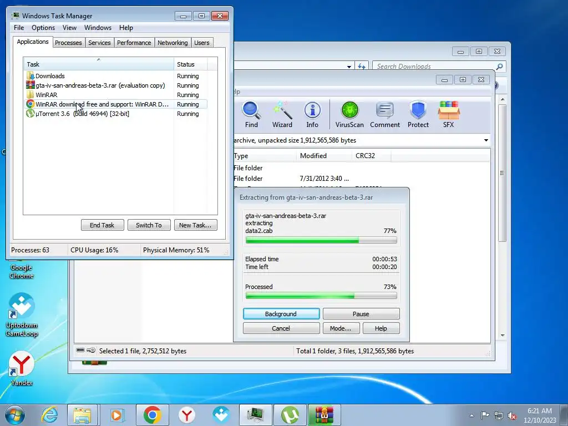Click the Action Center flag tray icon
Screen dimensions: 568x426
pyautogui.click(x=485, y=415)
